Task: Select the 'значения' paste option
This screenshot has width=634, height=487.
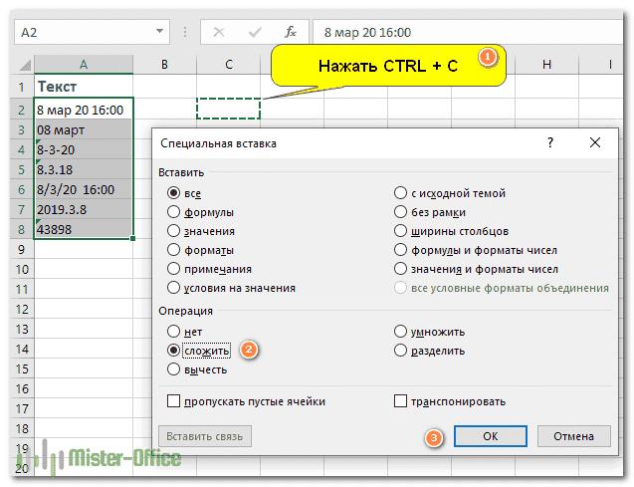Action: tap(174, 231)
